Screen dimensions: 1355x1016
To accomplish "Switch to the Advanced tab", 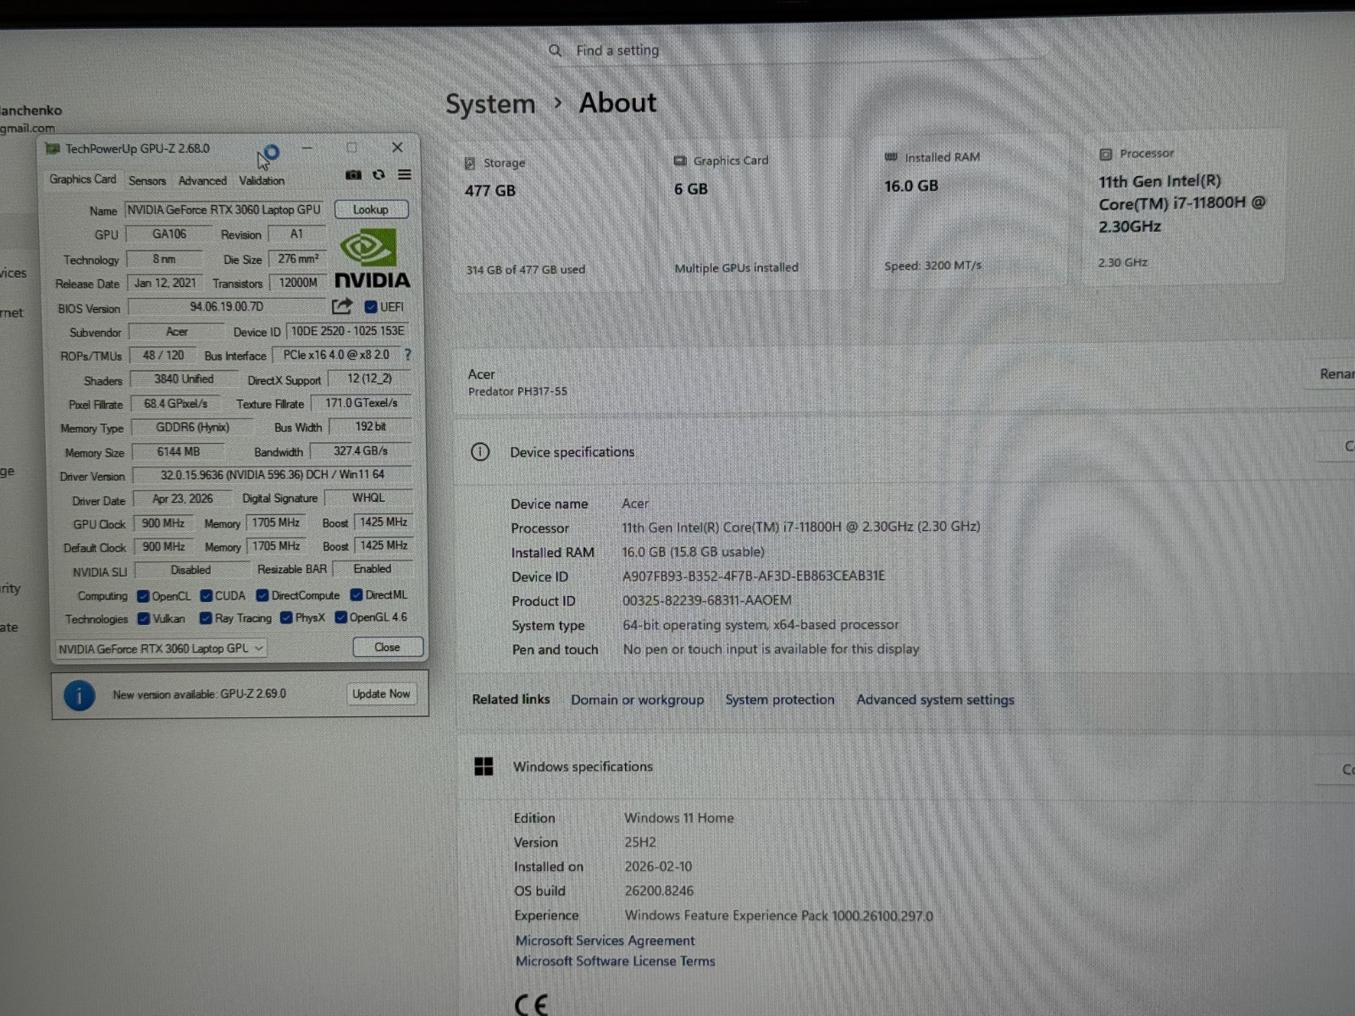I will 202,180.
